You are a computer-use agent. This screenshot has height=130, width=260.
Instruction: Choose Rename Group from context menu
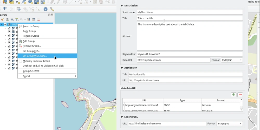(x=47, y=36)
